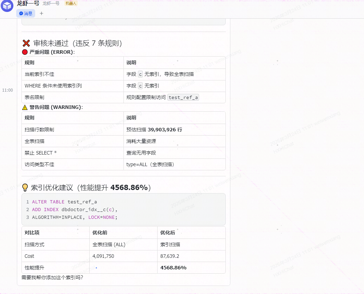The image size is (364, 294).
Task: Click the 需要我帮你添加这个索引吗 message text
Action: coord(52,277)
